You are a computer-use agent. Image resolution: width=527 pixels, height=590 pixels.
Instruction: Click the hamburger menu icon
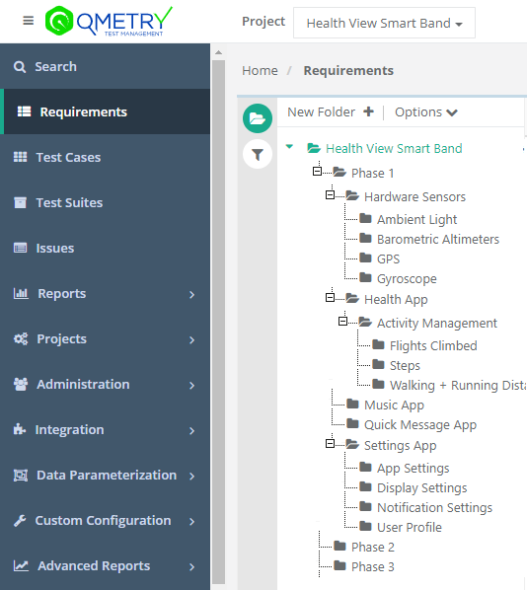click(29, 21)
